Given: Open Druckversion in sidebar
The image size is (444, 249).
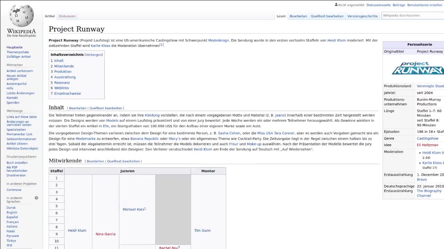Looking at the screenshot, I should pos(16,175).
